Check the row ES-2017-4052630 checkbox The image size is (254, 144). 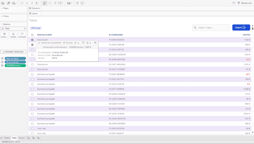pyautogui.click(x=33, y=65)
